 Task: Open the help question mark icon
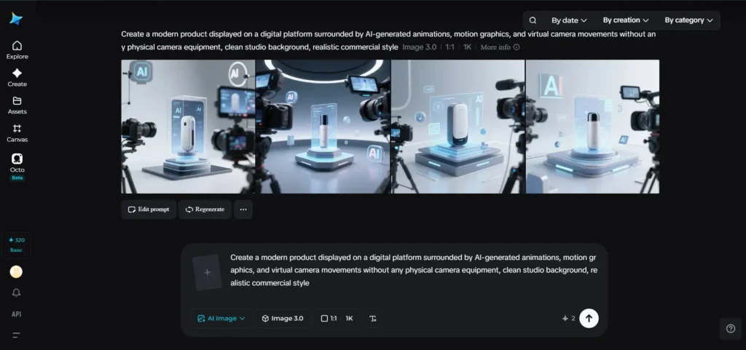click(x=731, y=329)
